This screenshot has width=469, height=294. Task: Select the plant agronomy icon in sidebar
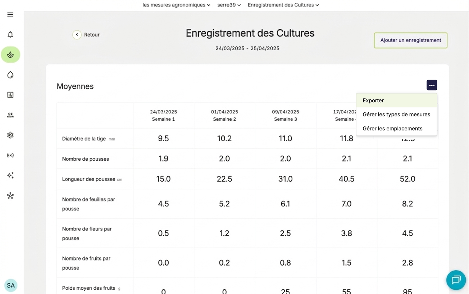click(x=10, y=55)
